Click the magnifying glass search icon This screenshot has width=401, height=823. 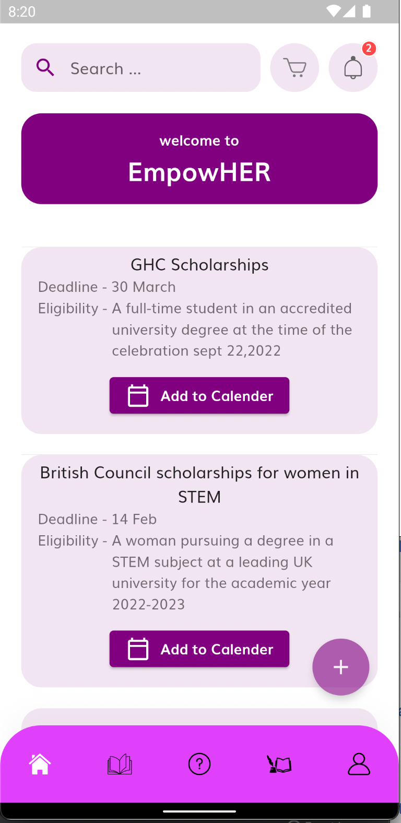45,68
